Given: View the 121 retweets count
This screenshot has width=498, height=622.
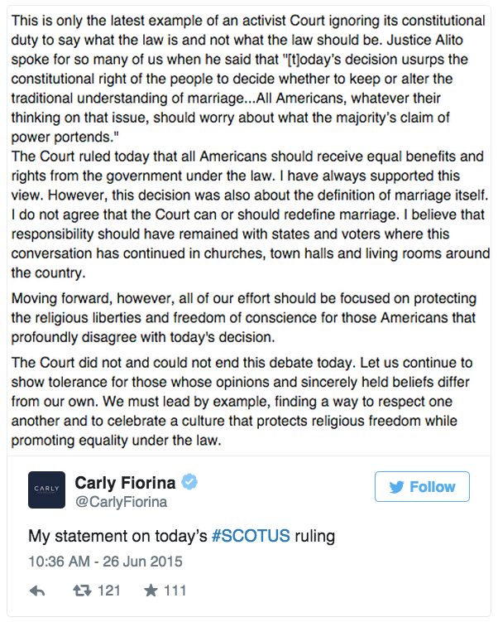Looking at the screenshot, I should click(x=109, y=591).
